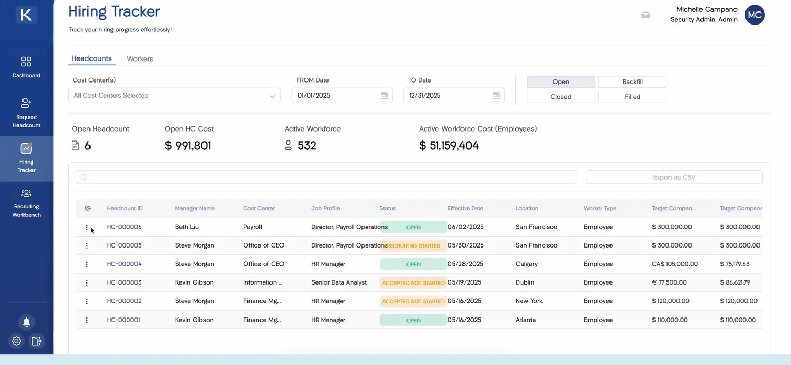The width and height of the screenshot is (791, 365).
Task: Toggle the Closed status filter
Action: pyautogui.click(x=561, y=97)
